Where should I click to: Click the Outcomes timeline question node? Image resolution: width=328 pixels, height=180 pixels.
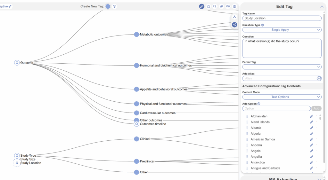pyautogui.click(x=137, y=124)
